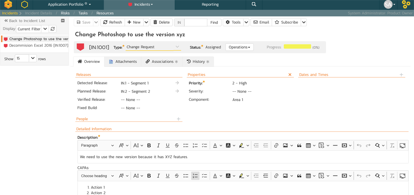
Task: Open the search magnifier in top navigation
Action: pyautogui.click(x=254, y=5)
